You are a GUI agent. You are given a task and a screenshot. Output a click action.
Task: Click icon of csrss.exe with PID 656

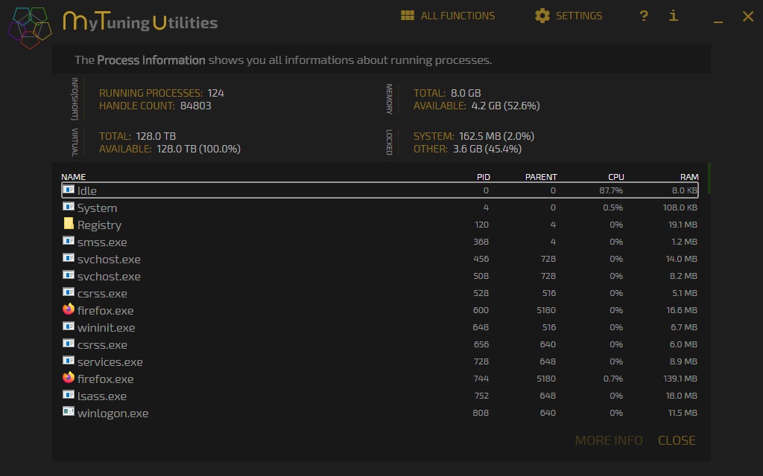pos(69,344)
